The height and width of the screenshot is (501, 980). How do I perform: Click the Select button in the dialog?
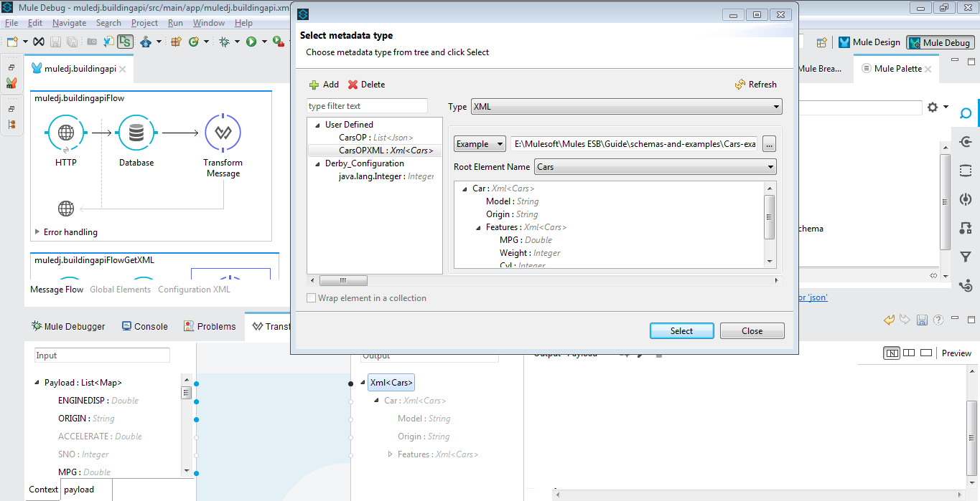coord(681,330)
